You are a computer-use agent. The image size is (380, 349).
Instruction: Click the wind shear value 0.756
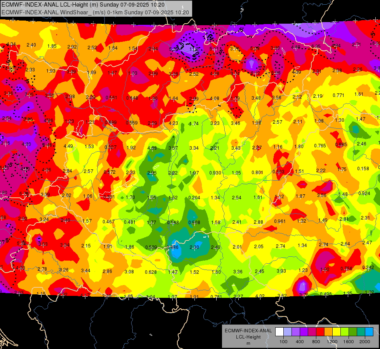click(x=346, y=269)
